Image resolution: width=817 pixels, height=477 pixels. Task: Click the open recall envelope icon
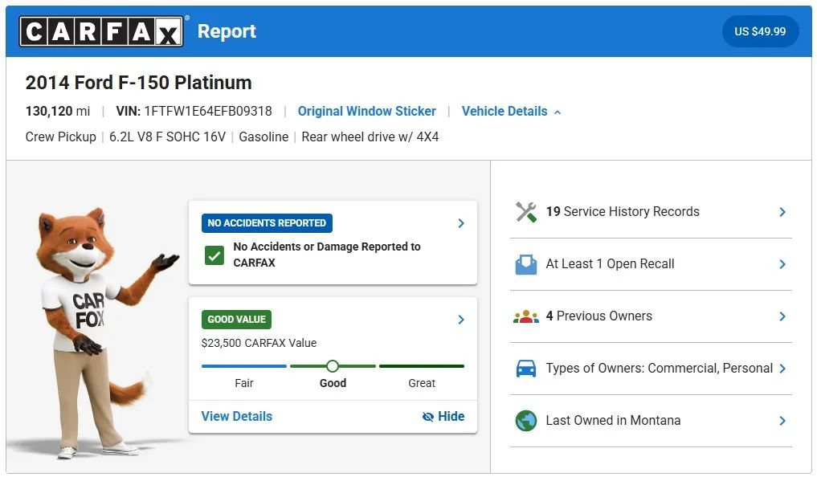click(x=525, y=264)
